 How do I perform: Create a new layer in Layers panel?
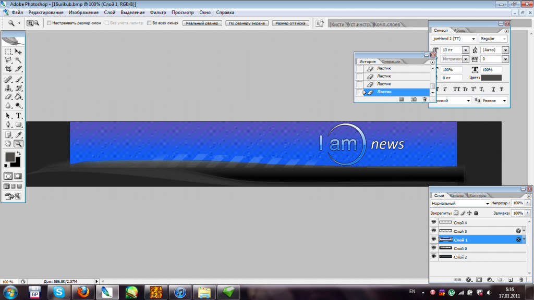[x=511, y=280]
